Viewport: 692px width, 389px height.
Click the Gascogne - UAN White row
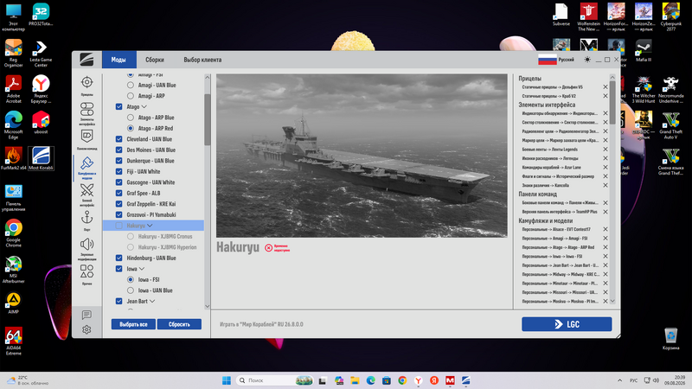pyautogui.click(x=153, y=182)
